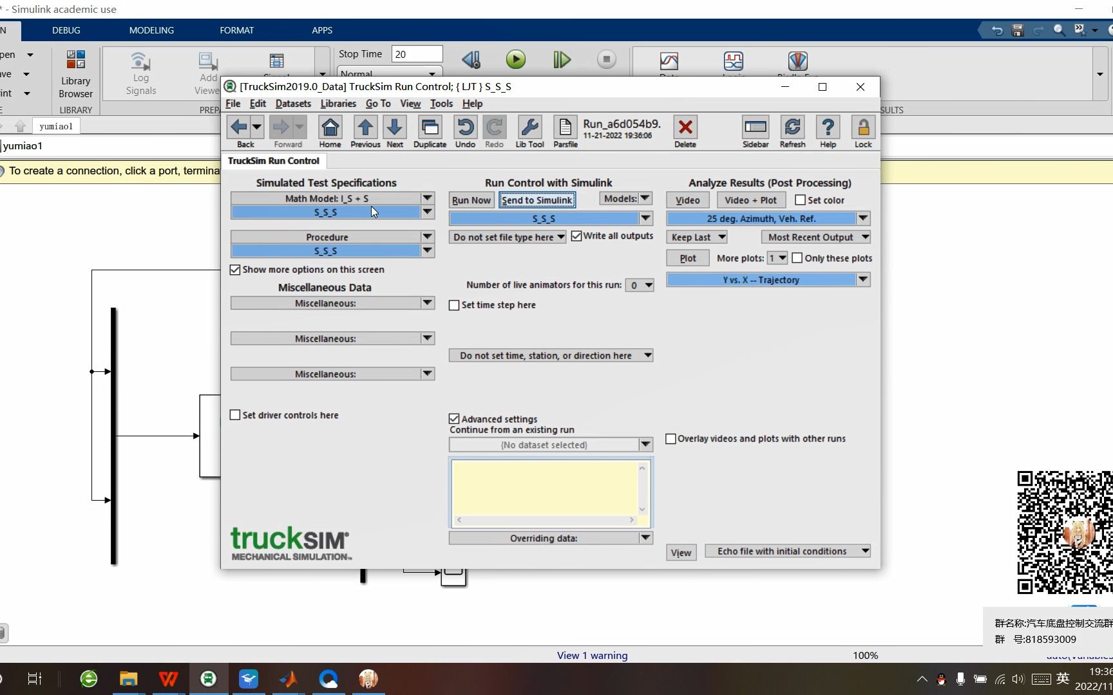Click the Video + Plot button

point(750,200)
